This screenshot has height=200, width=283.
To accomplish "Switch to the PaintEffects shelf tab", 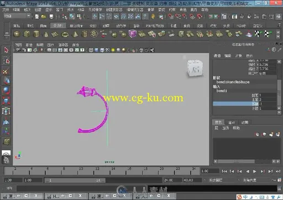I will [x=155, y=26].
